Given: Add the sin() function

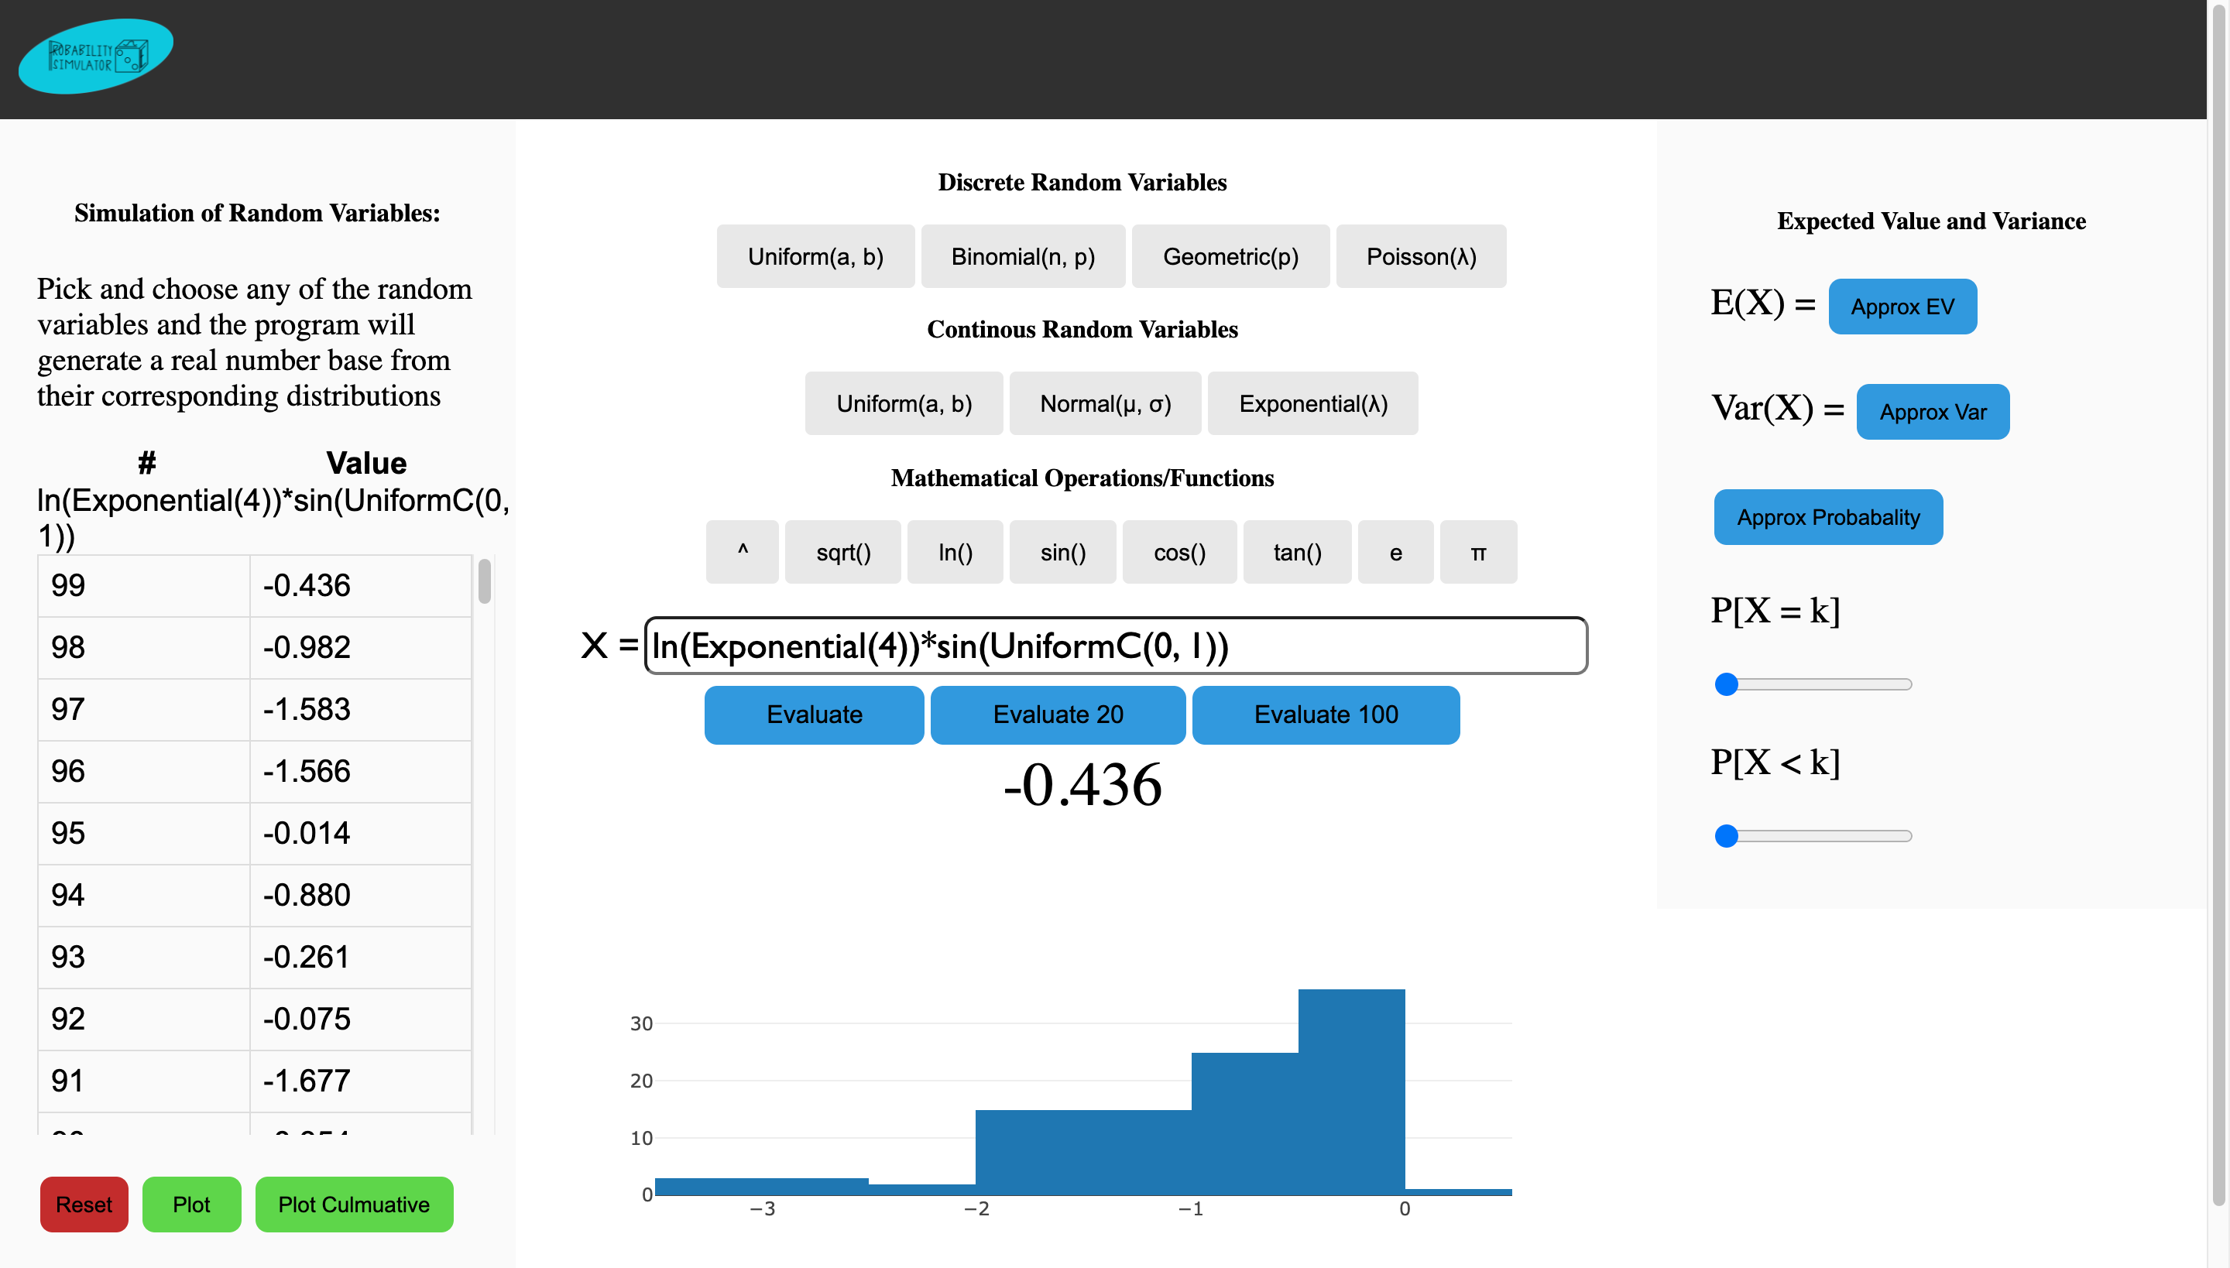Looking at the screenshot, I should pos(1062,552).
